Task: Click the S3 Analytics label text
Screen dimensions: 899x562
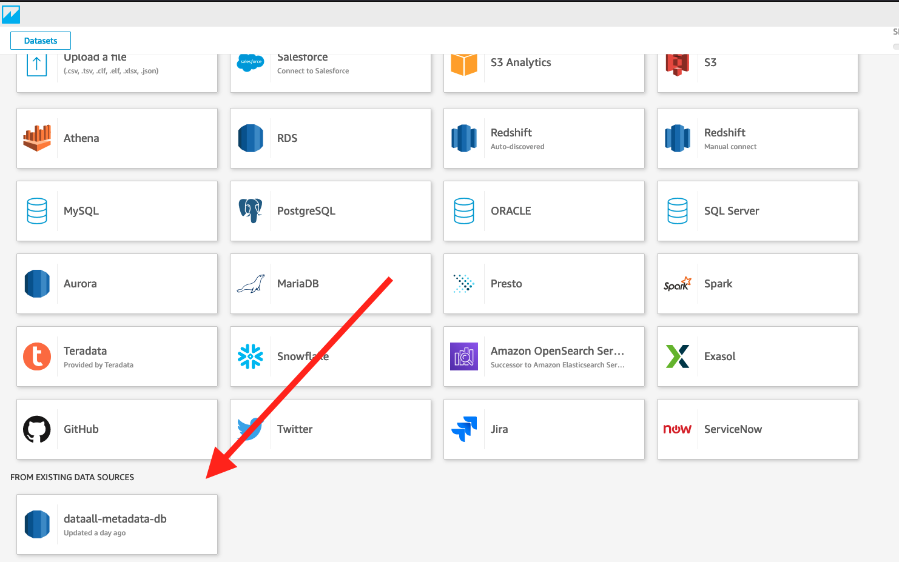Action: click(x=521, y=62)
